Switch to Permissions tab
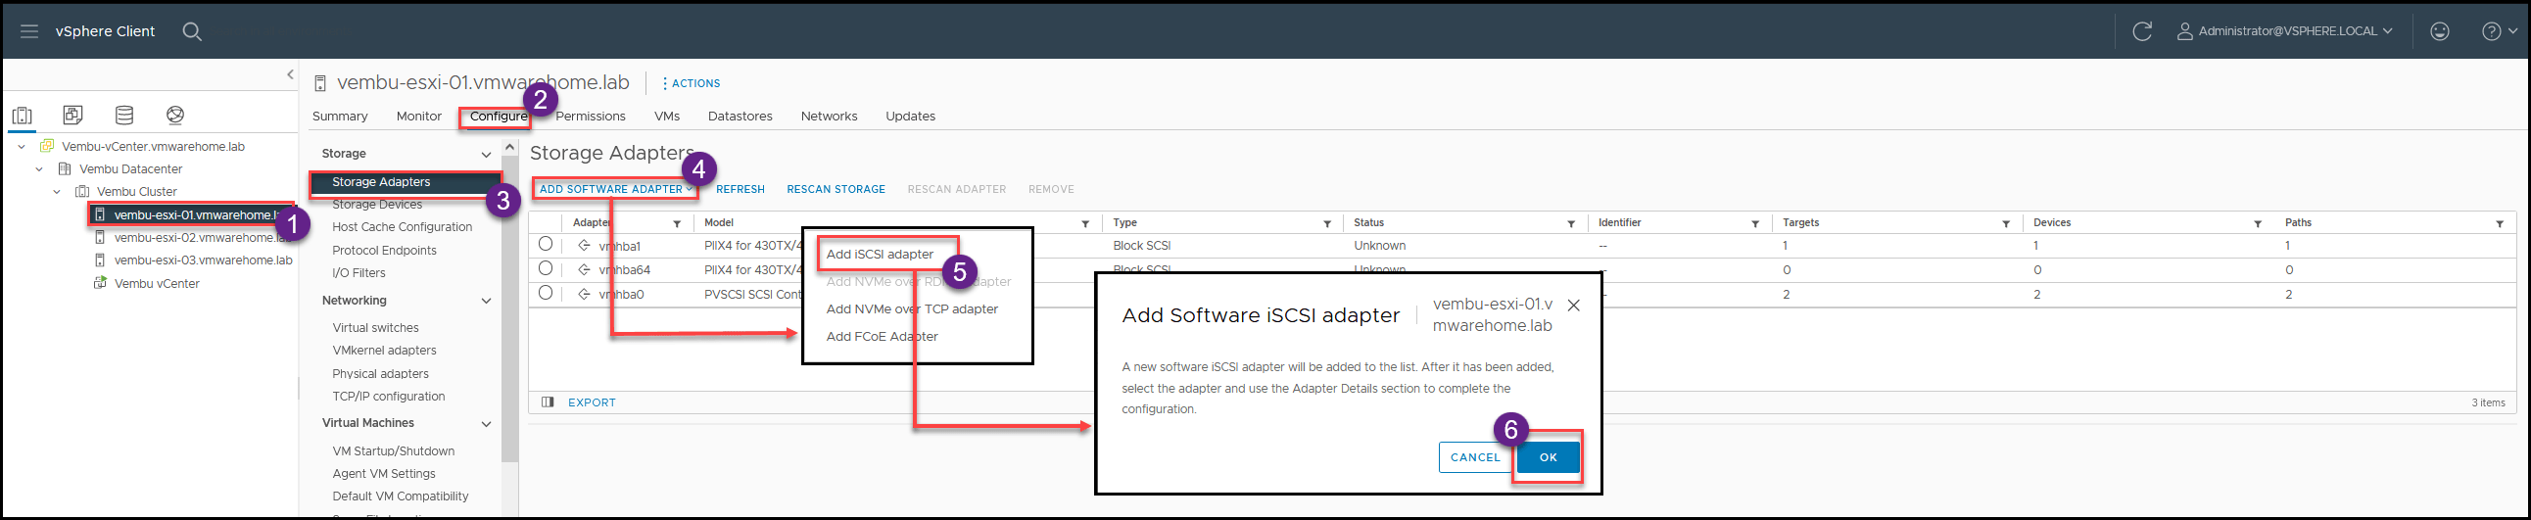This screenshot has height=520, width=2531. (591, 116)
